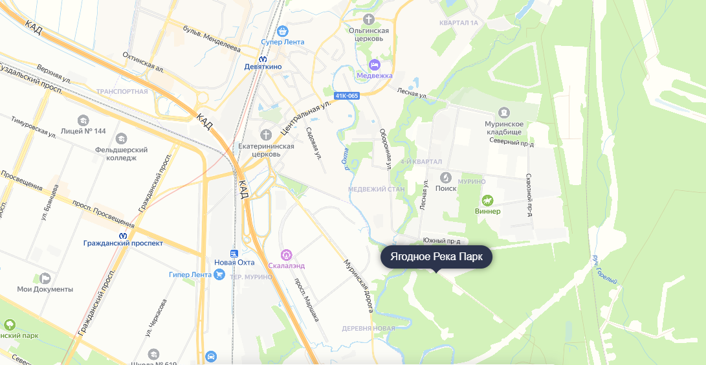This screenshot has width=706, height=365.
Task: Select the Гипер Лента shopping cart icon
Action: click(219, 274)
